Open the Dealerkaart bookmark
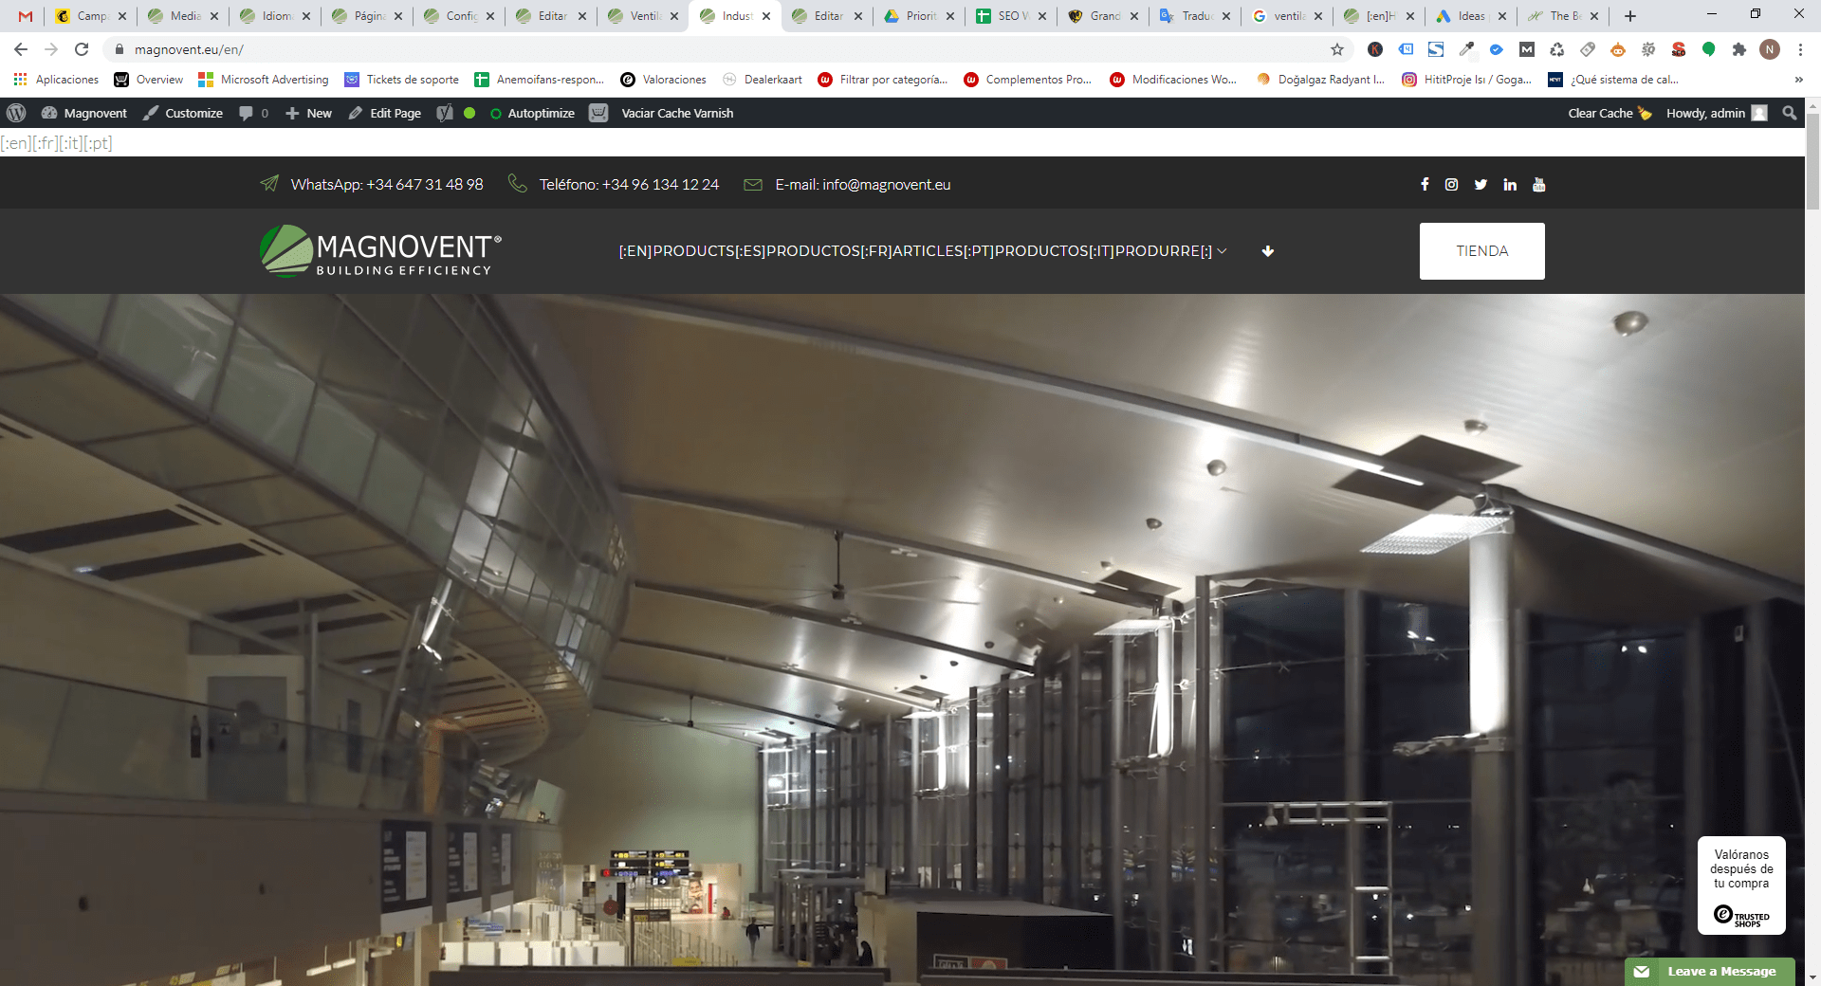1821x986 pixels. [x=763, y=80]
